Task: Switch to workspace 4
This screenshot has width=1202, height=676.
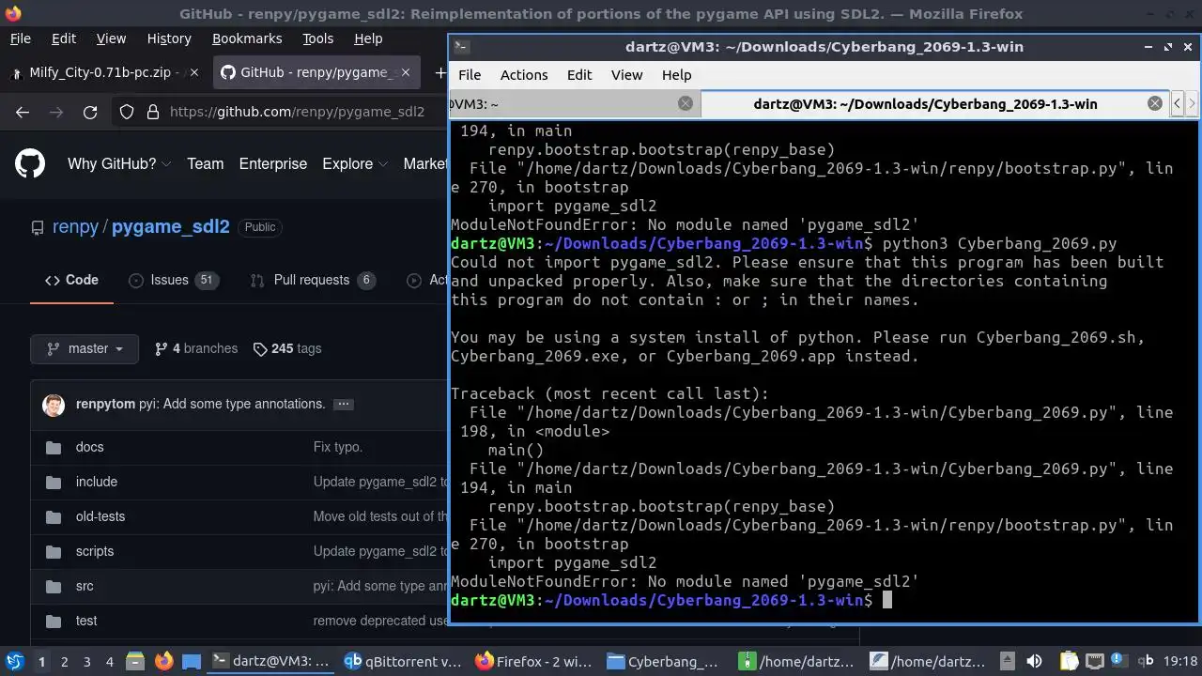Action: click(x=109, y=662)
